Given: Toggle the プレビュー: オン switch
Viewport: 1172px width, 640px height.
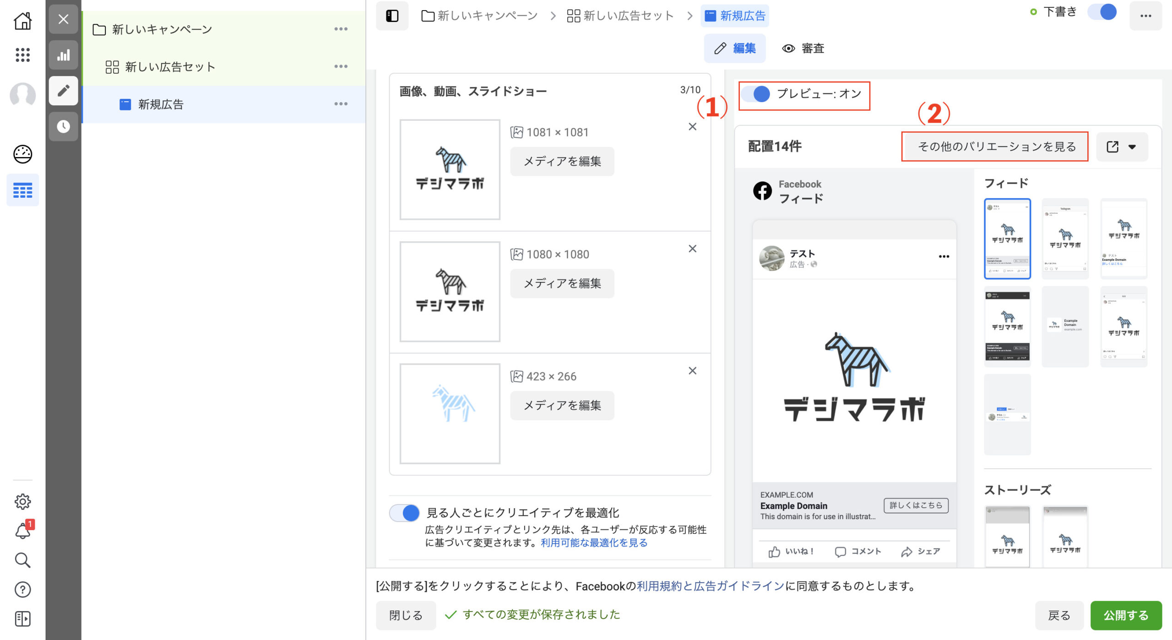Looking at the screenshot, I should (x=756, y=94).
